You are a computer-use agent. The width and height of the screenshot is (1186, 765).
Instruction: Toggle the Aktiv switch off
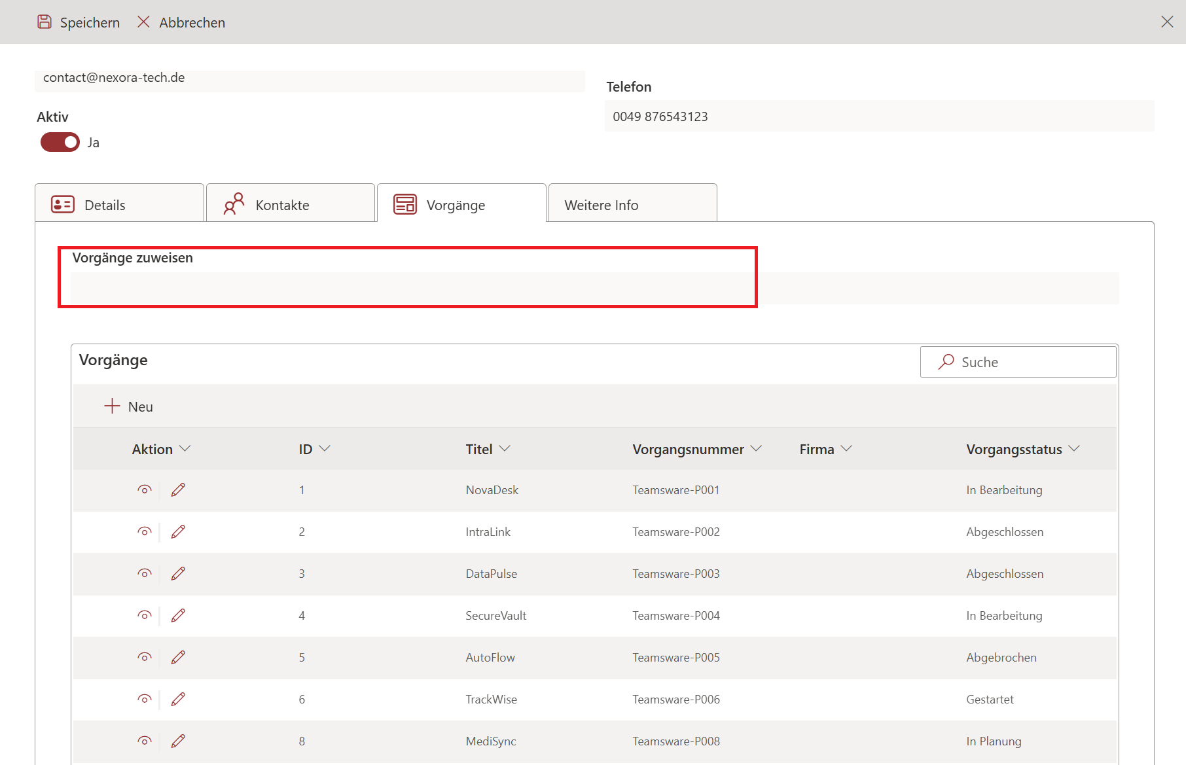coord(60,142)
